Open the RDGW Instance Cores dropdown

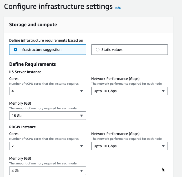pyautogui.click(x=48, y=146)
